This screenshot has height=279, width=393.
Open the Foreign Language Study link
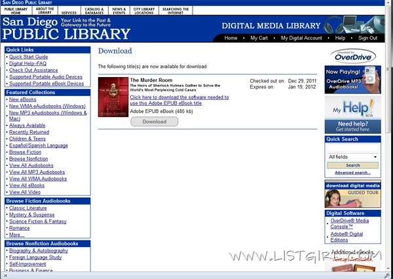(35, 257)
